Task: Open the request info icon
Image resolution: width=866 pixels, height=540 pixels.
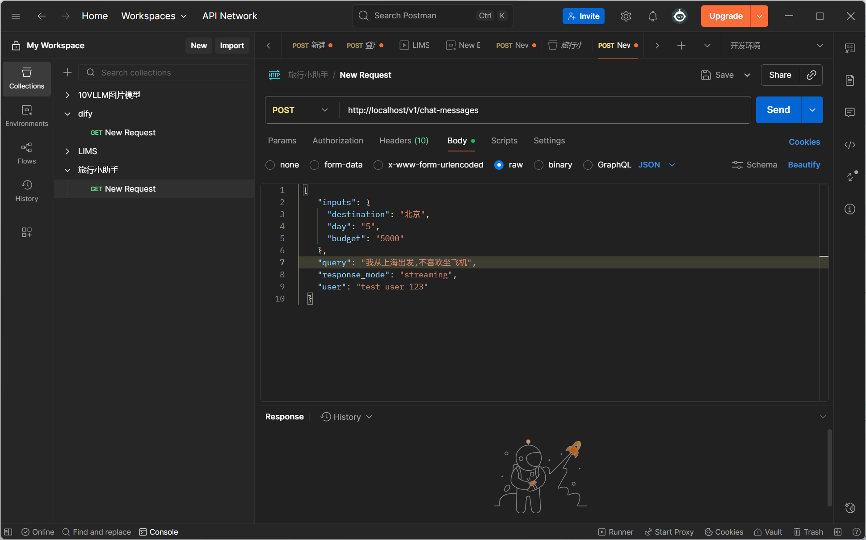Action: tap(849, 209)
